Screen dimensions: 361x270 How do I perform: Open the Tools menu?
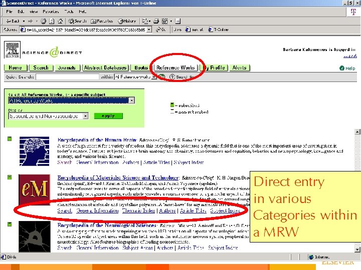(69, 11)
